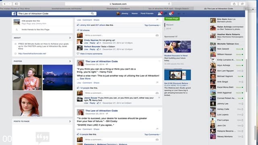Open Jimmy profile in top bar
This screenshot has height=145, width=258.
pyautogui.click(x=123, y=13)
